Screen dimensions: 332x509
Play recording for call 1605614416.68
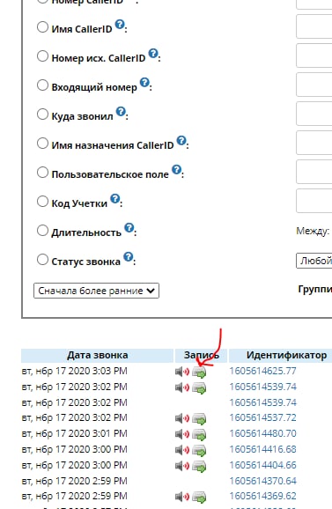[x=182, y=450]
